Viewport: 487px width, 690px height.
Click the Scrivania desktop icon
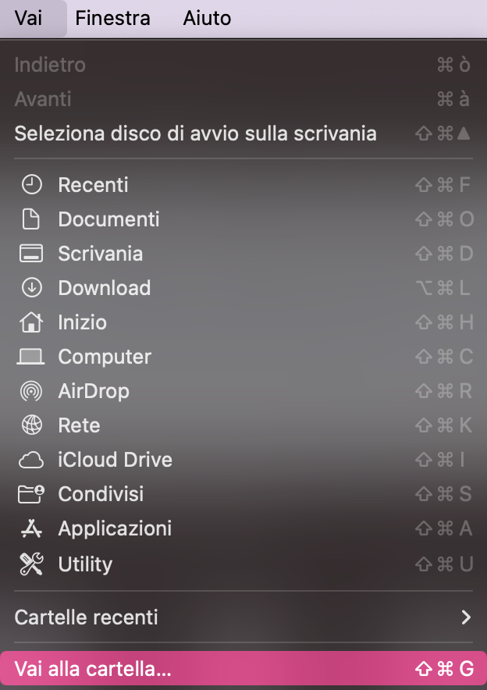point(31,254)
